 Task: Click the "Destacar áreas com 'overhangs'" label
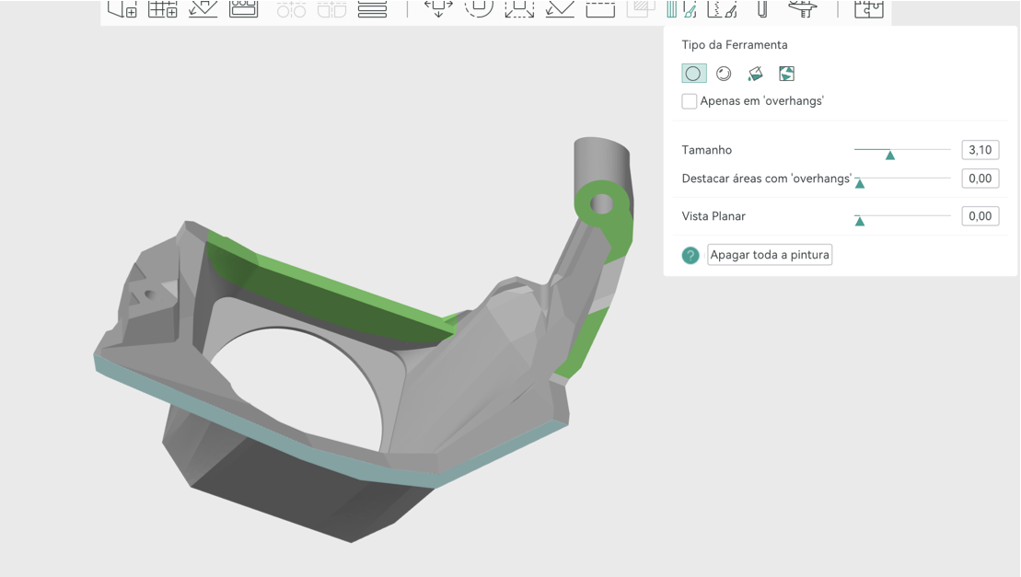(x=766, y=179)
